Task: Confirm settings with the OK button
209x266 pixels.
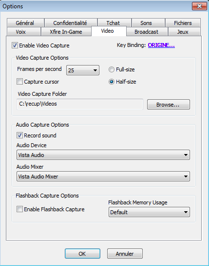Action: tap(82, 254)
